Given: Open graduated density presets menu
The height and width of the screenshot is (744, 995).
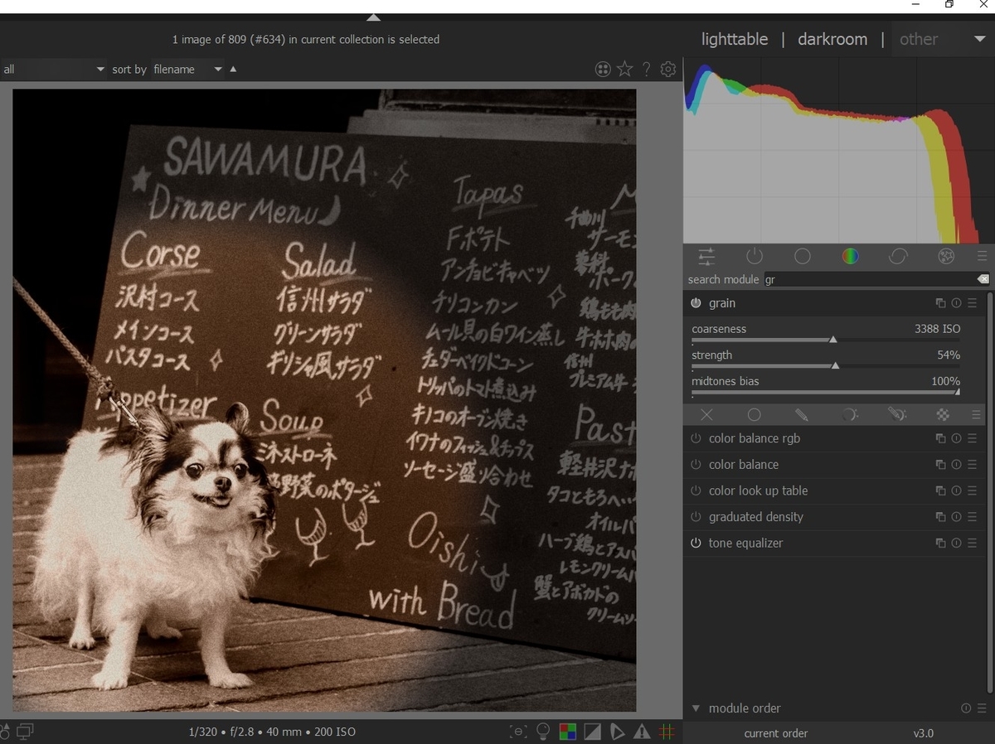Looking at the screenshot, I should pos(972,517).
